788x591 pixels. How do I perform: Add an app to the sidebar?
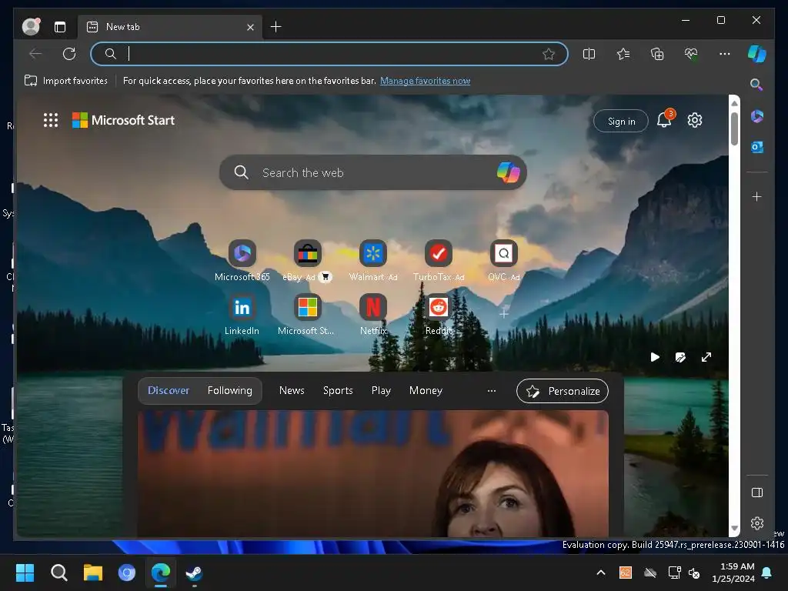(757, 196)
